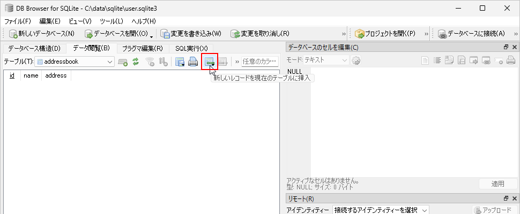Open the モード text mode dropdown
The image size is (520, 214).
click(326, 60)
